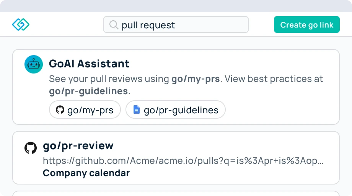The height and width of the screenshot is (196, 352).
Task: Click GitHub icon inside go/my-prs chip
Action: click(60, 110)
